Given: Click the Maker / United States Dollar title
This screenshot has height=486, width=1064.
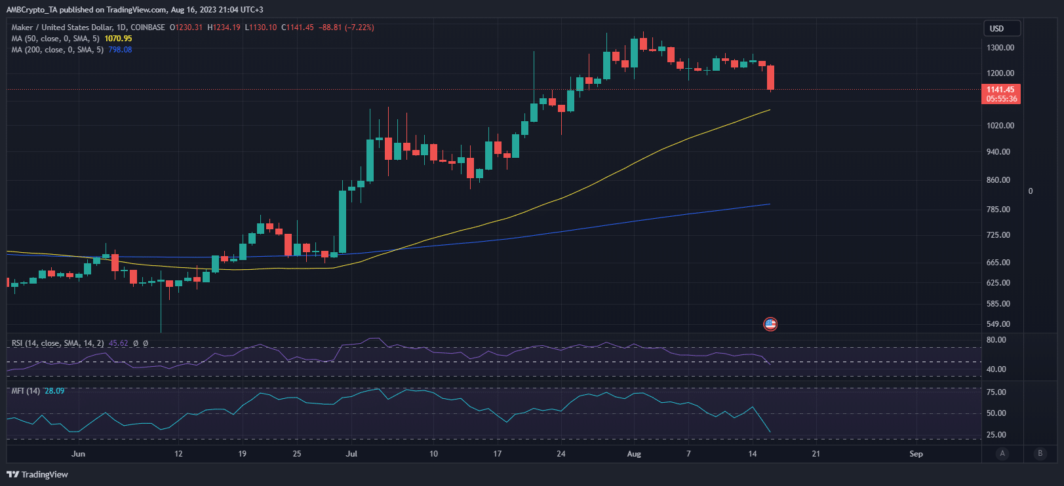Looking at the screenshot, I should click(88, 28).
